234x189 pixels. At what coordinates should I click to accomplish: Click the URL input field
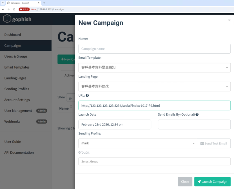coord(155,106)
